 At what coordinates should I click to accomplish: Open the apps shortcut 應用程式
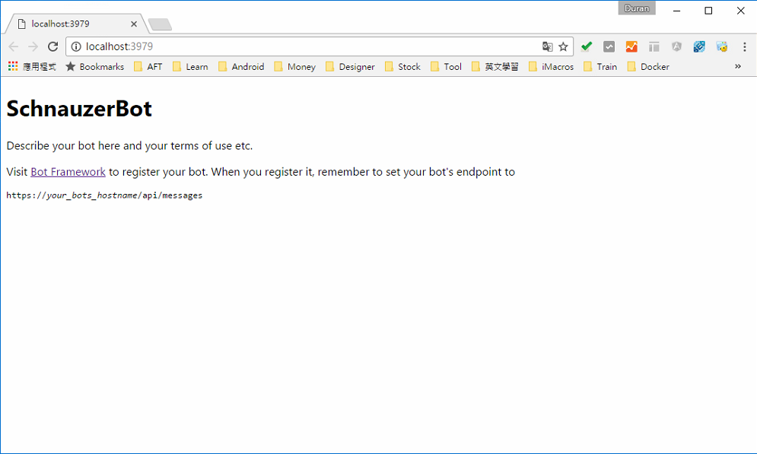coord(32,67)
